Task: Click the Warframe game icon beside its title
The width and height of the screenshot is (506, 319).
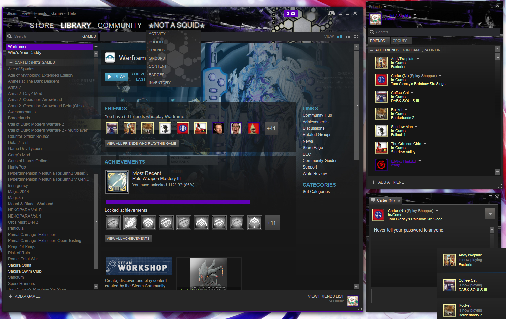Action: point(110,58)
